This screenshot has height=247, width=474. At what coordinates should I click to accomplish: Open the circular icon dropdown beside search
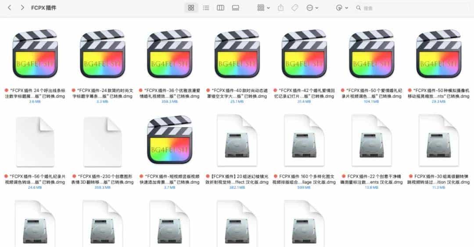pyautogui.click(x=342, y=8)
